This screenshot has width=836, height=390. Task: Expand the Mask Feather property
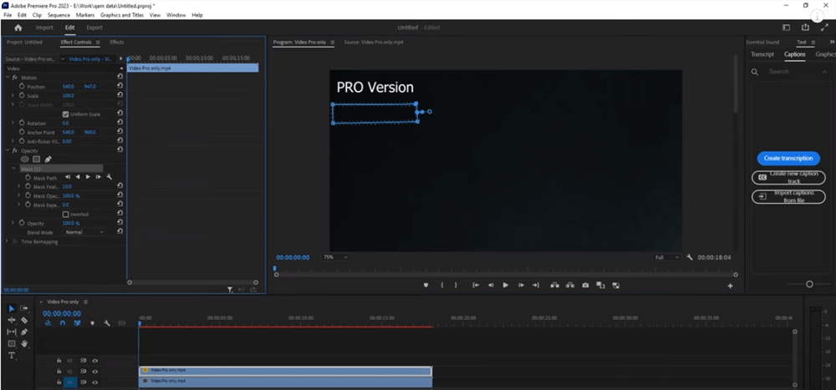(x=18, y=186)
